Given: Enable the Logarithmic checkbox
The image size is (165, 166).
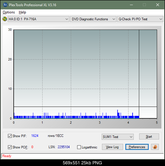Looking at the screenshot, I should click(x=79, y=147).
